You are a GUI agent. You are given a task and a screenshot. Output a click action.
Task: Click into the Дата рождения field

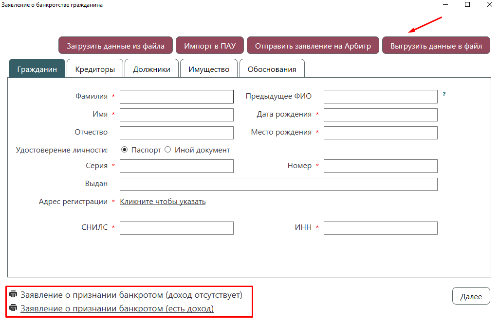tap(381, 115)
